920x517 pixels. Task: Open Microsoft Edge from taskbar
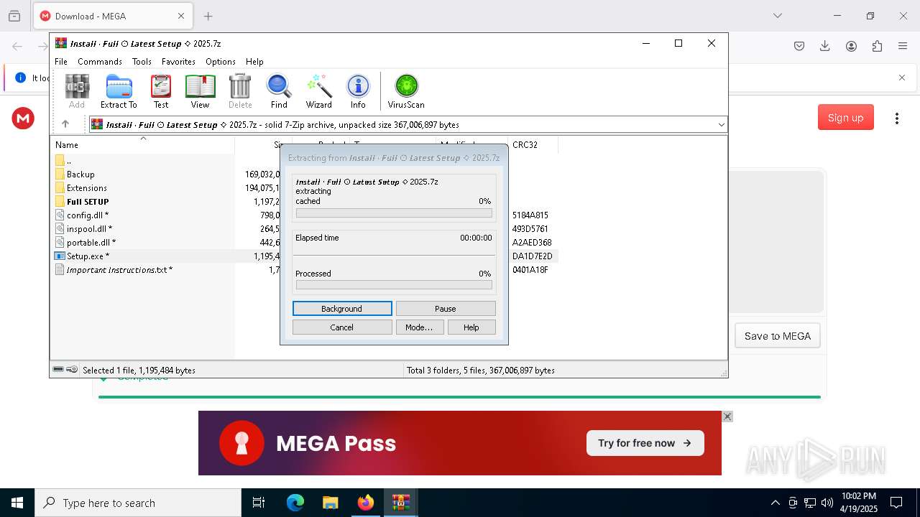tap(295, 503)
